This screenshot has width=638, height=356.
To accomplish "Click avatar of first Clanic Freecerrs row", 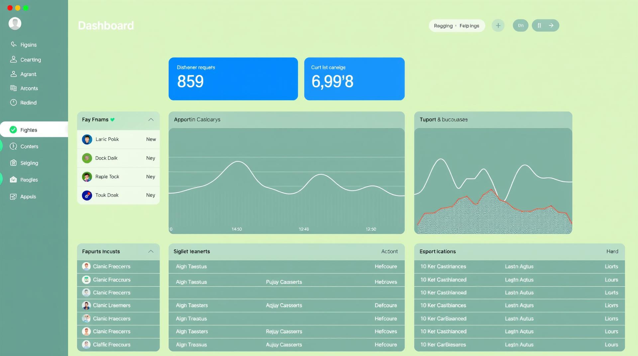I will (86, 266).
